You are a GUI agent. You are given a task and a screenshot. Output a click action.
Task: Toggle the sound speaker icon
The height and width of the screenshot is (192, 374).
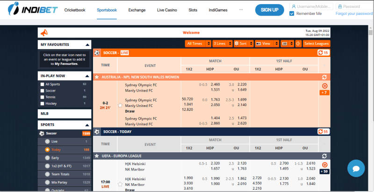298,43
